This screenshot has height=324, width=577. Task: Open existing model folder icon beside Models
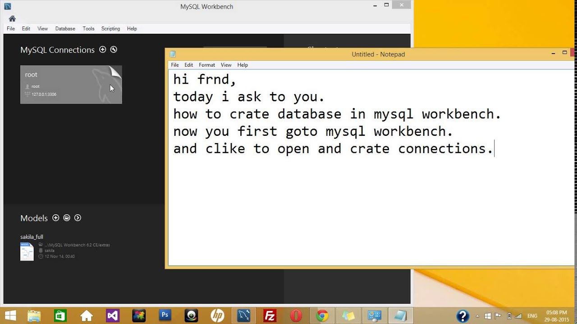click(67, 218)
